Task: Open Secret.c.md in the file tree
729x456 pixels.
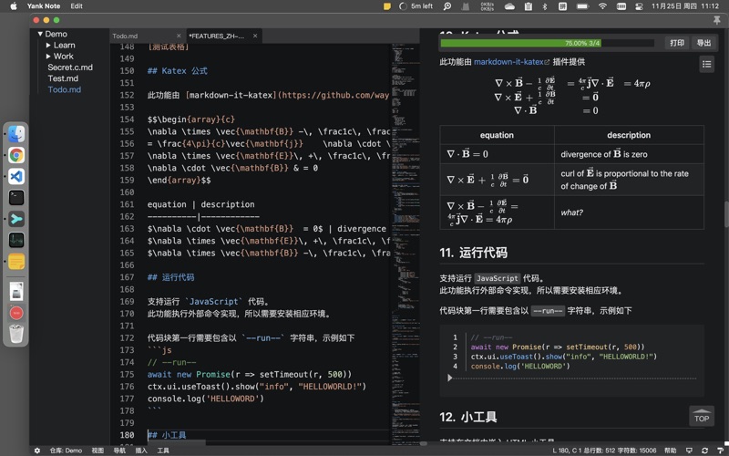Action: [x=70, y=67]
